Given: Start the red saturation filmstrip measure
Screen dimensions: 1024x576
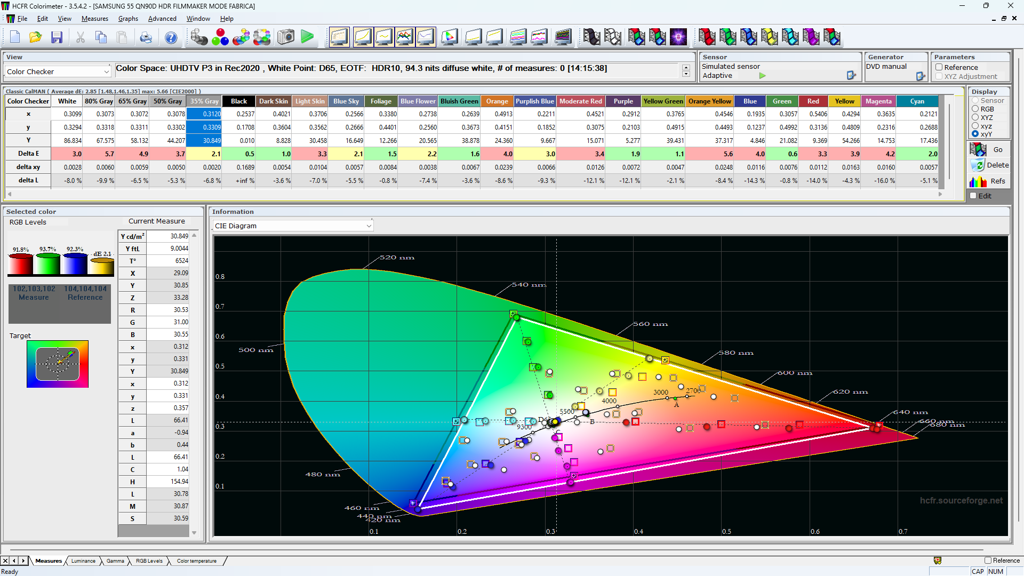Looking at the screenshot, I should pos(708,37).
